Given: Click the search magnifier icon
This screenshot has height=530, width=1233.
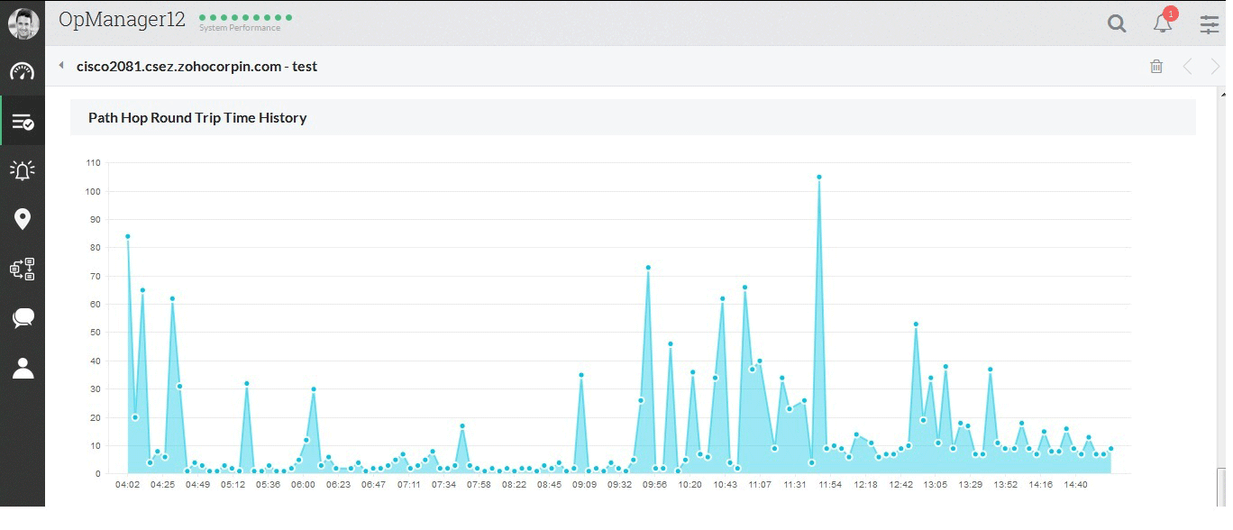Looking at the screenshot, I should [1117, 24].
